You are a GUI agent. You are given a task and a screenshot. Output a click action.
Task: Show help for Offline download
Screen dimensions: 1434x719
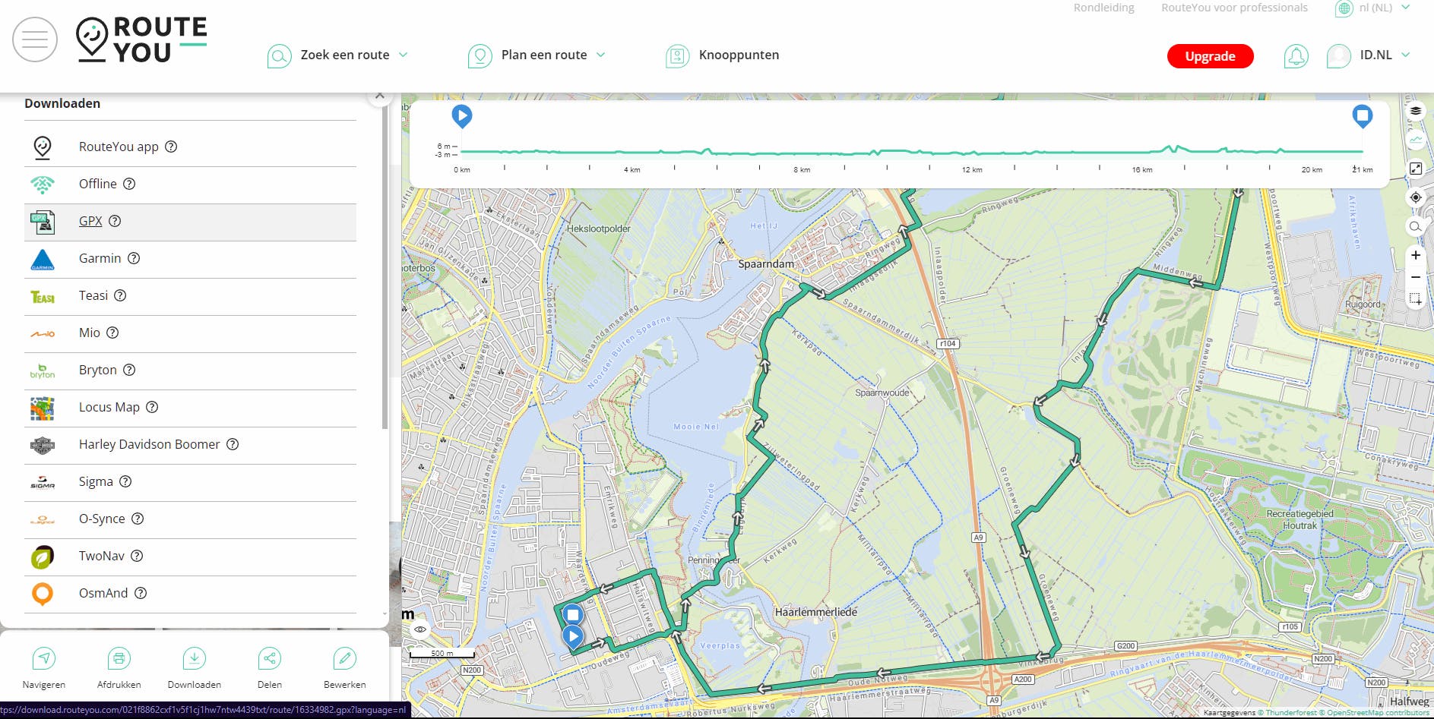129,184
